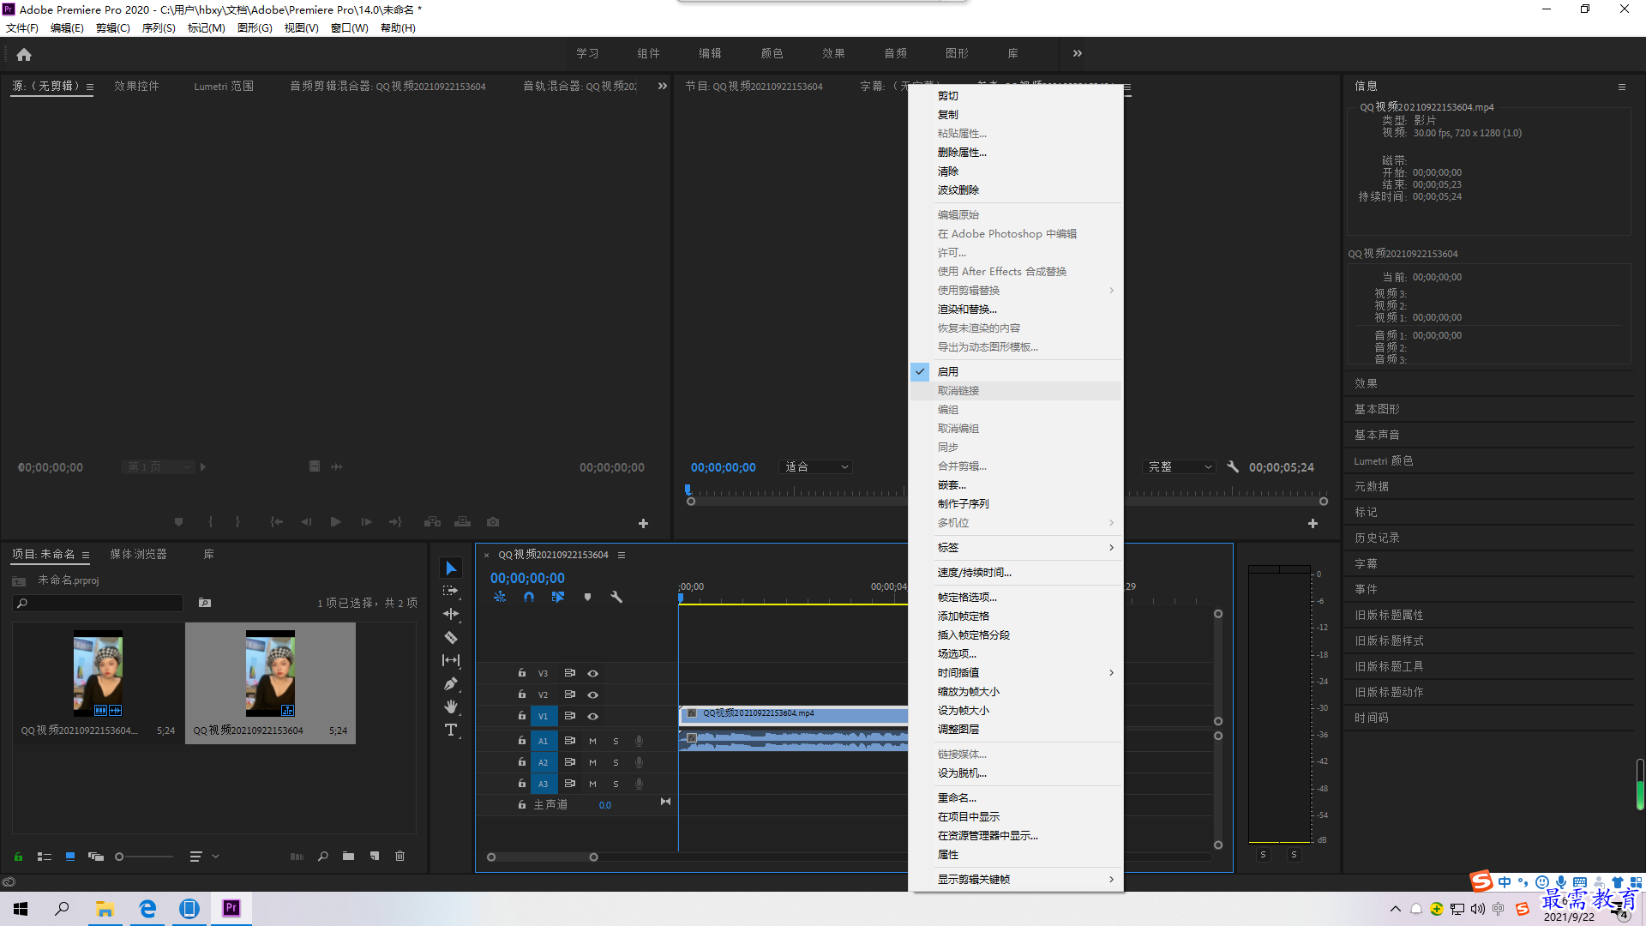Screen dimensions: 1646x926
Task: Open the 文件(F) menu
Action: click(x=22, y=27)
